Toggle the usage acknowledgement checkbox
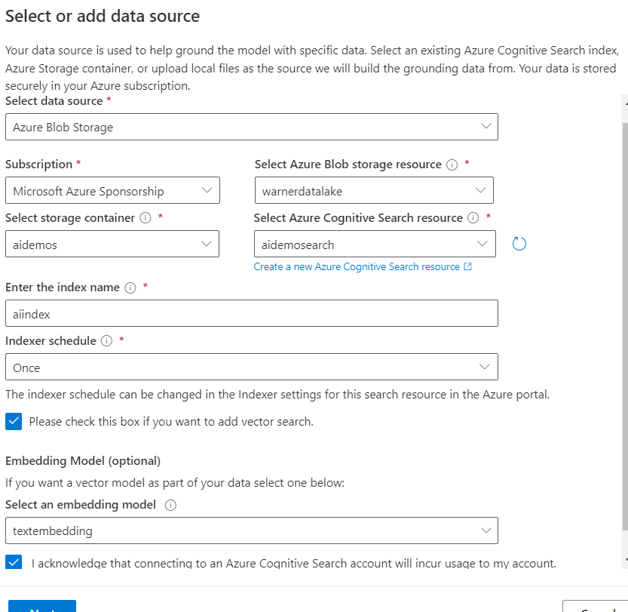The height and width of the screenshot is (612, 628). point(14,563)
